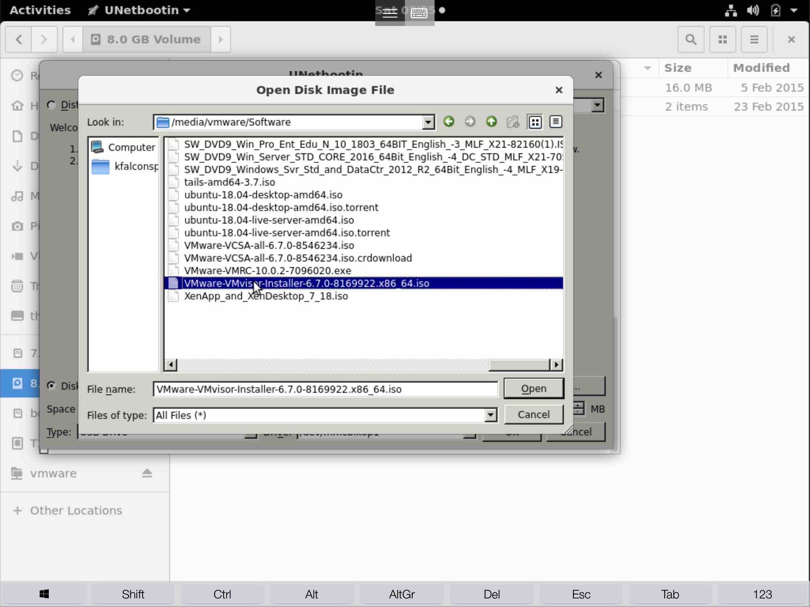The image size is (810, 607).
Task: Tap the Esc key on virtual keyboard
Action: [x=581, y=594]
